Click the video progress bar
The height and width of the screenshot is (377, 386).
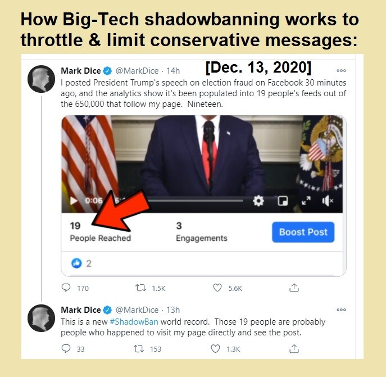coord(196,201)
